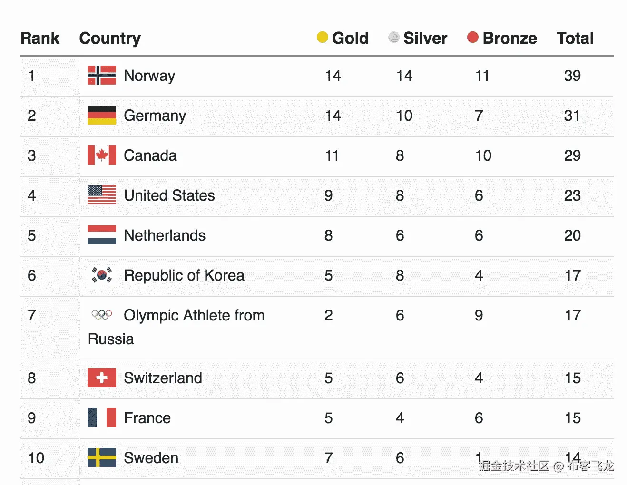This screenshot has width=627, height=485.
Task: Click the United States flag icon
Action: coord(101,195)
